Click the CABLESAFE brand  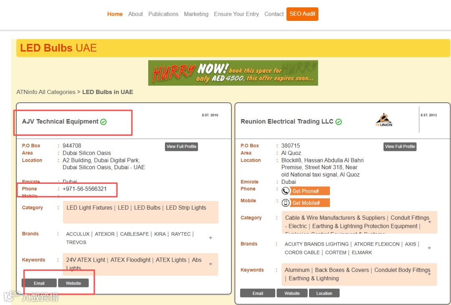point(134,234)
